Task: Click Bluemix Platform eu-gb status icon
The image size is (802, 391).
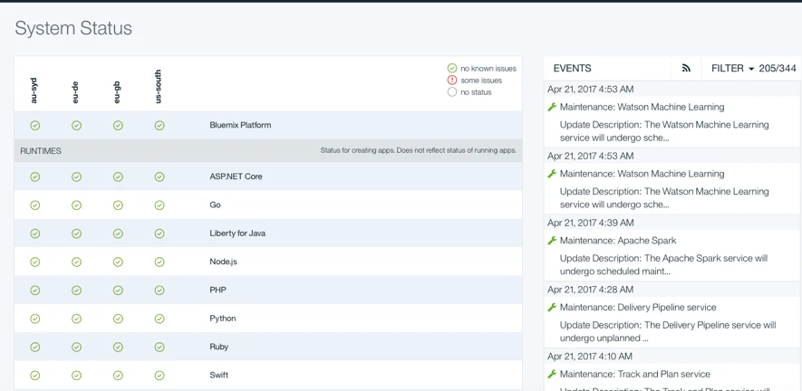Action: coord(118,125)
